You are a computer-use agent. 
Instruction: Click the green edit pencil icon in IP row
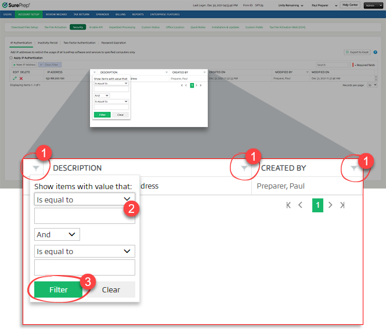click(14, 78)
